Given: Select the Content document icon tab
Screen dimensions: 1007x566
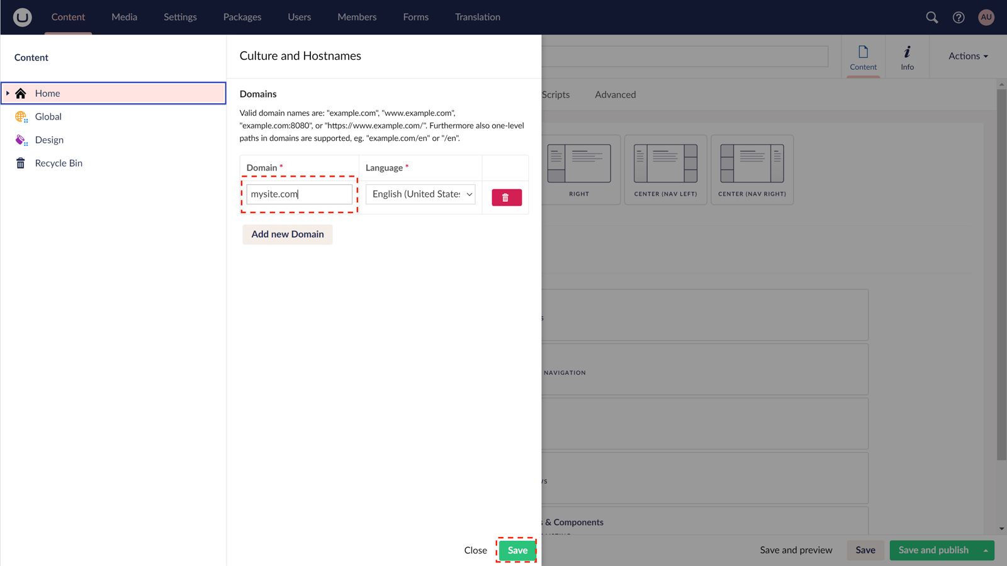Looking at the screenshot, I should coord(863,57).
